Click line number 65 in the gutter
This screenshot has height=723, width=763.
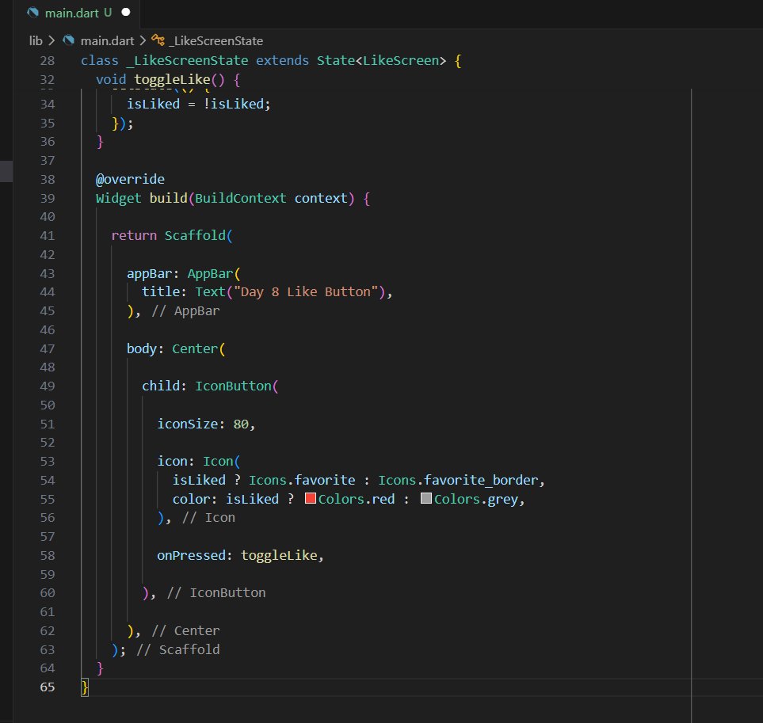click(48, 687)
